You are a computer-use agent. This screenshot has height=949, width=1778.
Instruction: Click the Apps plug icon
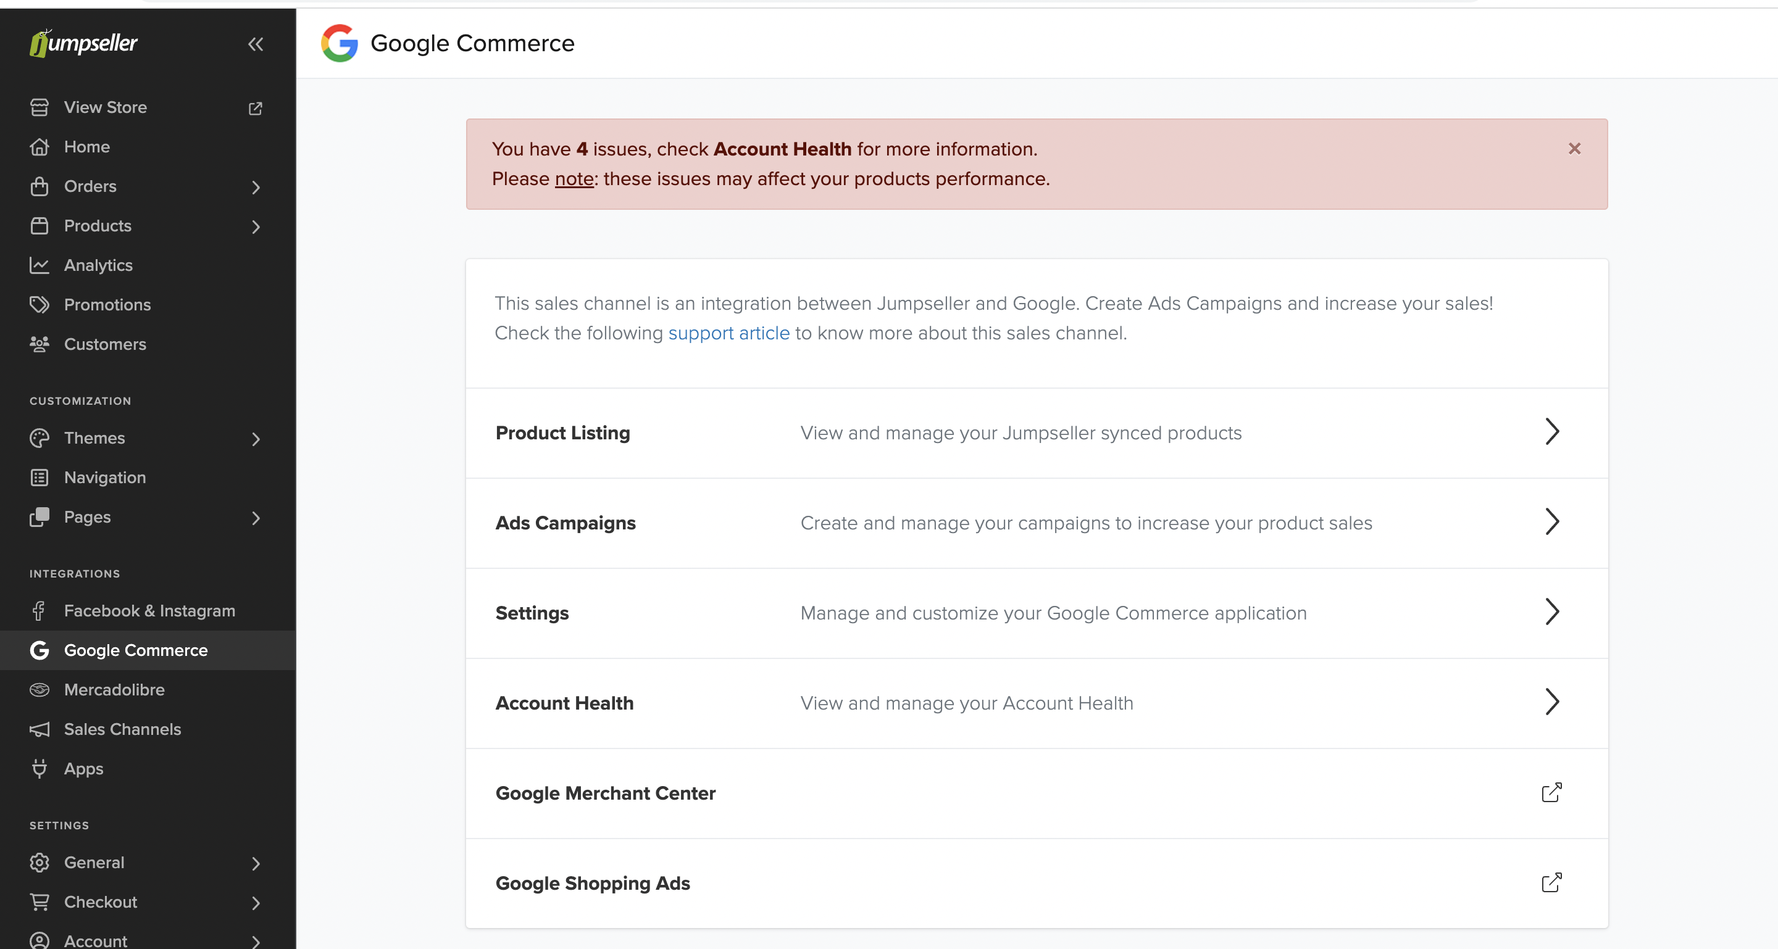(40, 768)
